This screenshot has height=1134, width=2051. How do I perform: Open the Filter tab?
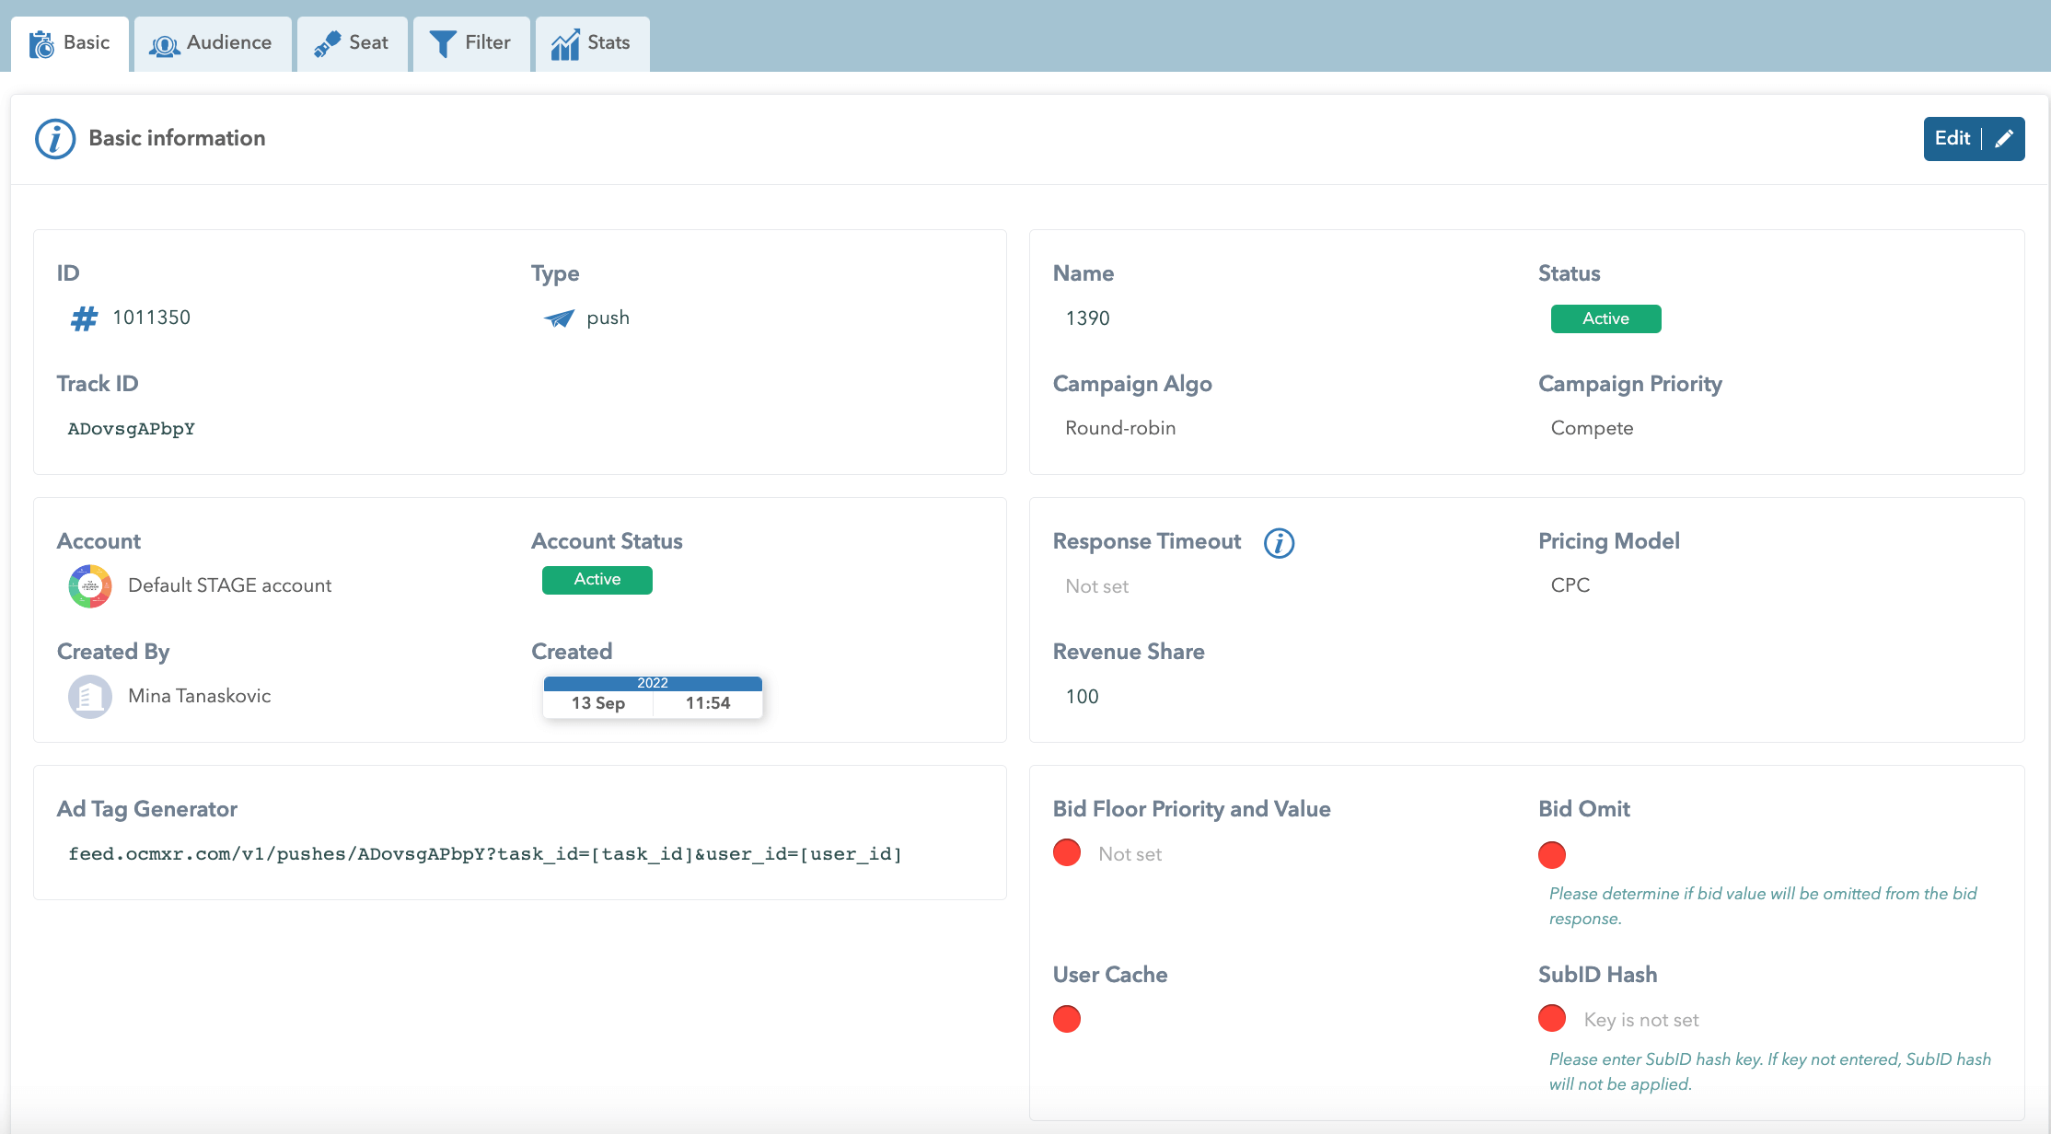coord(470,43)
